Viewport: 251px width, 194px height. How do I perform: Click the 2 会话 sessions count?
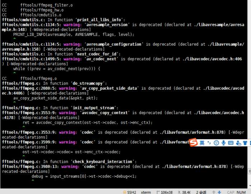coord(201,192)
